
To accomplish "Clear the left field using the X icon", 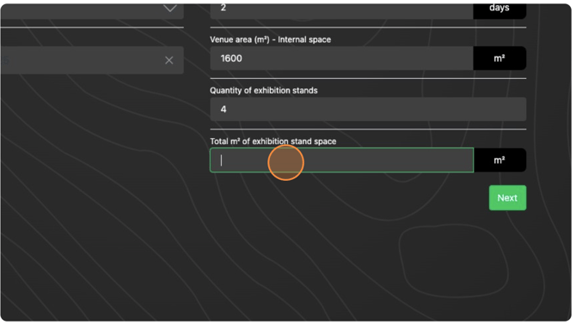I will [169, 61].
